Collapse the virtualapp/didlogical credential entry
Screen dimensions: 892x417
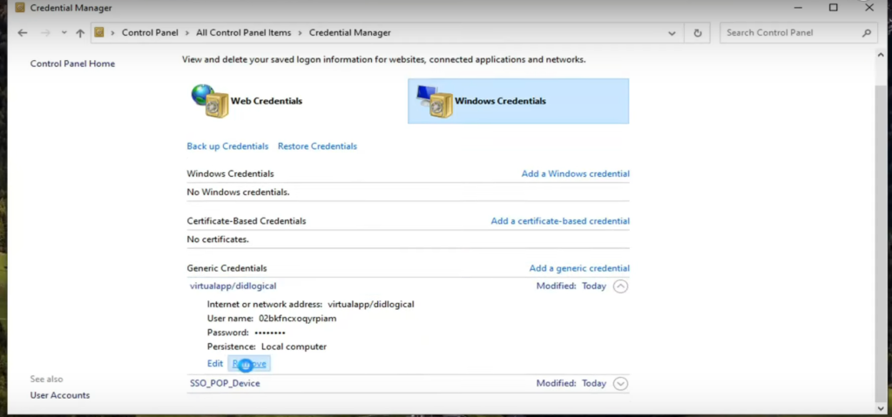click(620, 286)
